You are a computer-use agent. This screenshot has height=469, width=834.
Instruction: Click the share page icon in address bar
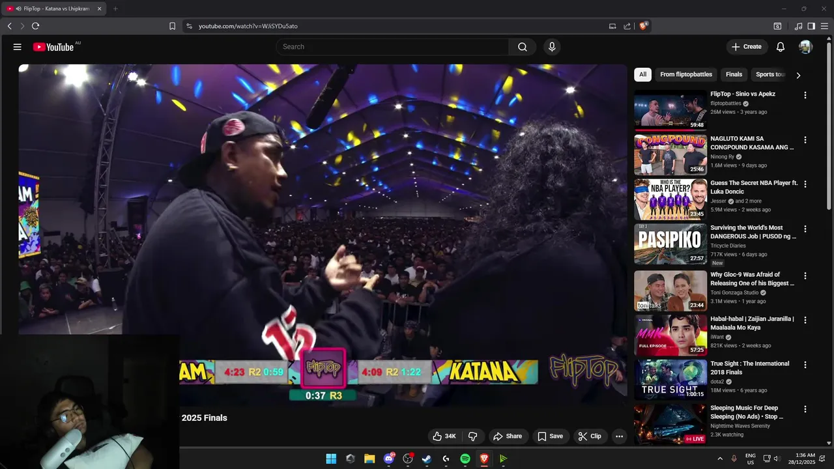tap(627, 26)
